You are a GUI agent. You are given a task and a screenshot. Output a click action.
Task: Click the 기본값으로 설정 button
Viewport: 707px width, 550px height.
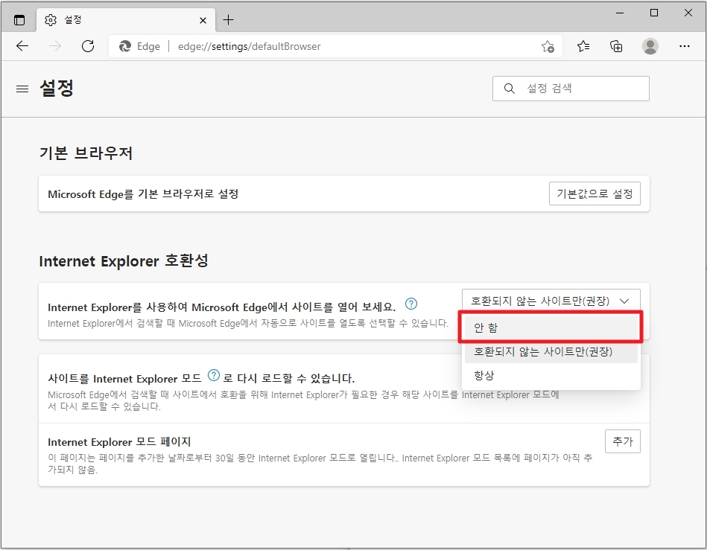[595, 194]
